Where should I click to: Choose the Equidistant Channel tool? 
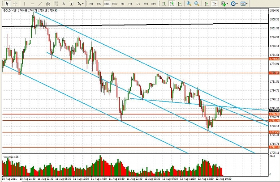point(48,4)
